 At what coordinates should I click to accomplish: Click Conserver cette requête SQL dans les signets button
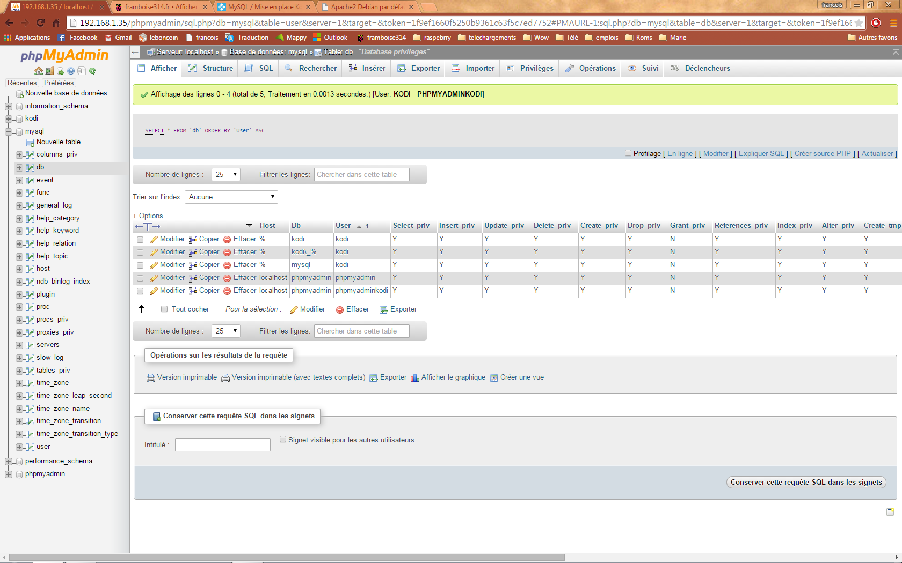click(x=806, y=482)
